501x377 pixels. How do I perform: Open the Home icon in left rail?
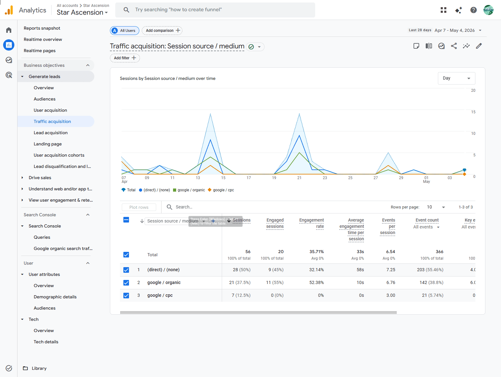pyautogui.click(x=9, y=30)
